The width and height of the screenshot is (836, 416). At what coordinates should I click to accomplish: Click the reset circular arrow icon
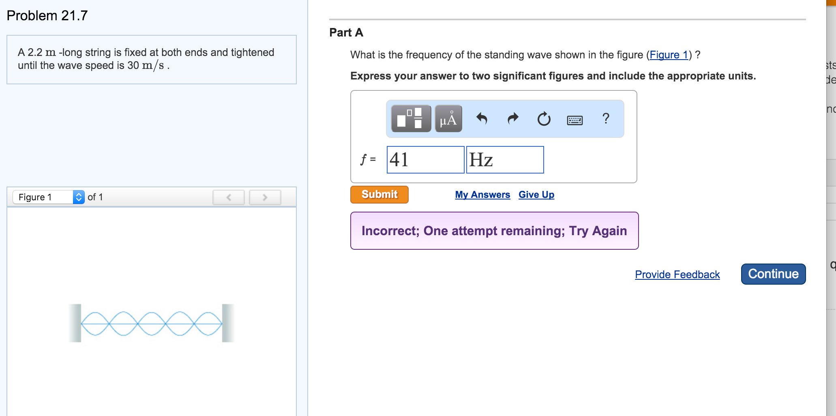(x=544, y=119)
